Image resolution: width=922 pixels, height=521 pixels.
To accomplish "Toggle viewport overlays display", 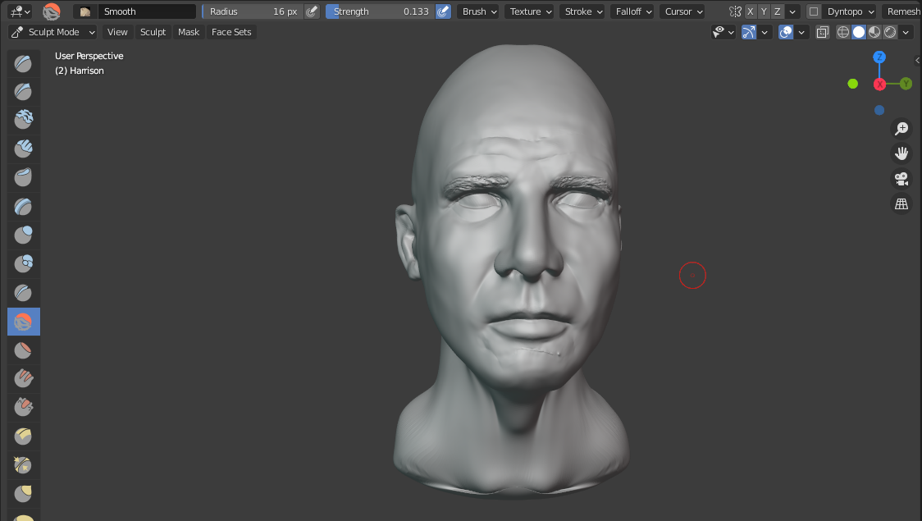I will tap(786, 32).
